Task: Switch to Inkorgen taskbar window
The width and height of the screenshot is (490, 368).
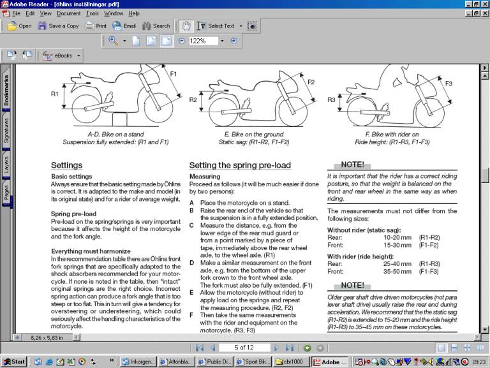Action: point(138,362)
